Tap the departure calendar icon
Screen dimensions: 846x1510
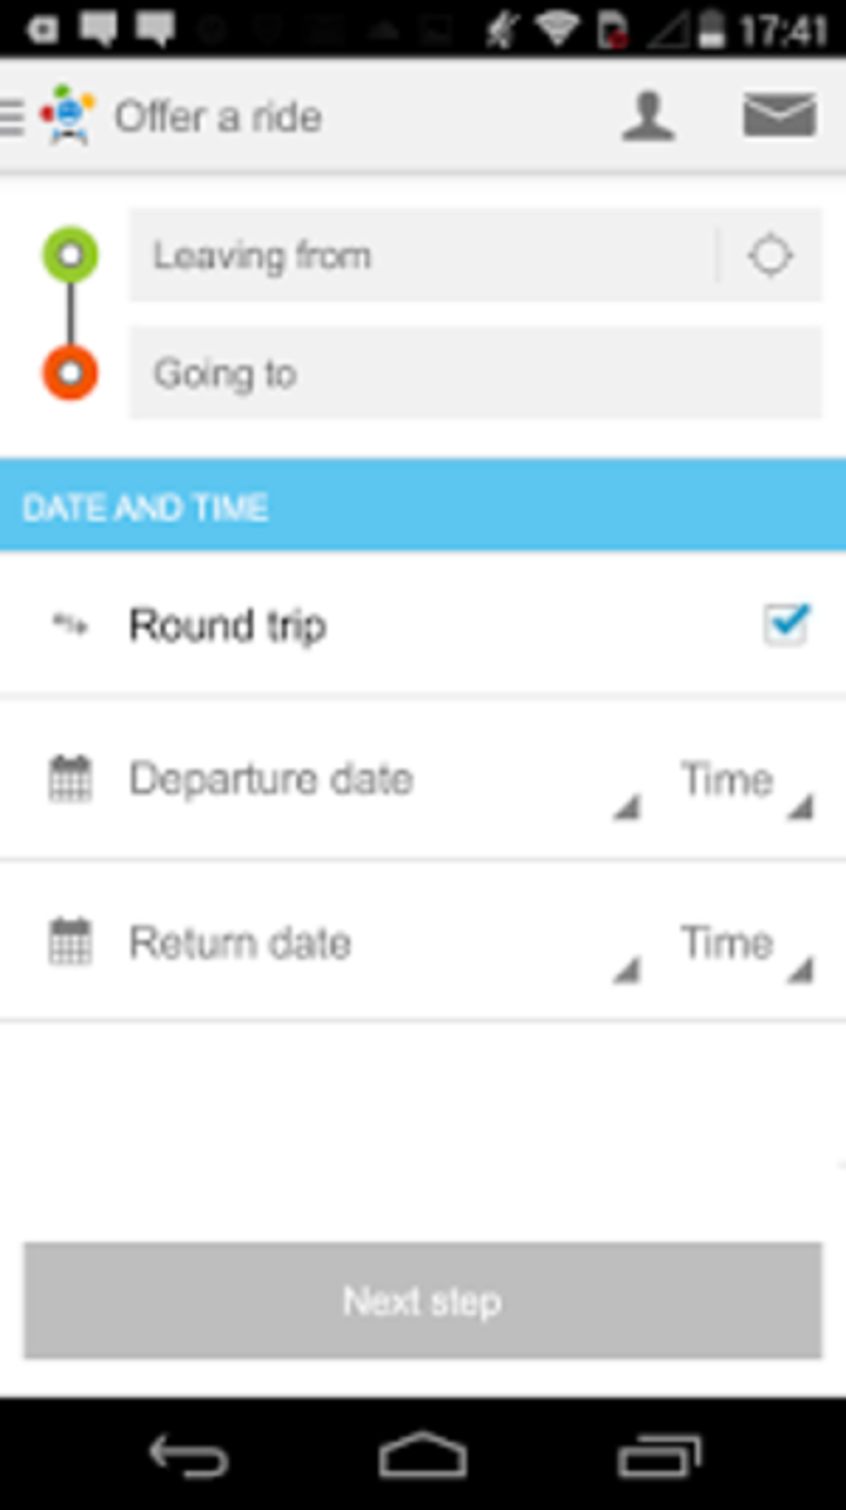70,779
